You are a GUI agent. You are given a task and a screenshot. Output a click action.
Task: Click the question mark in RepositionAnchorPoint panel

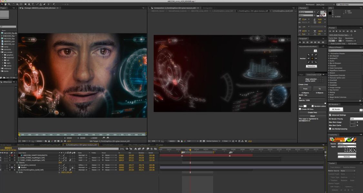click(x=316, y=51)
